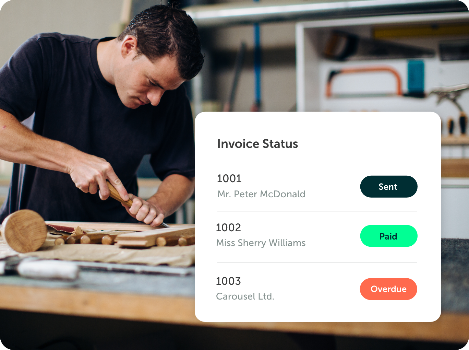
Task: Select the green Paid status badge
Action: (389, 236)
